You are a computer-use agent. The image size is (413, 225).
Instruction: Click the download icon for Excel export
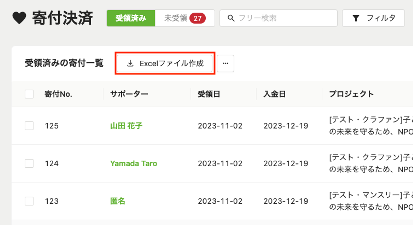[x=130, y=64]
